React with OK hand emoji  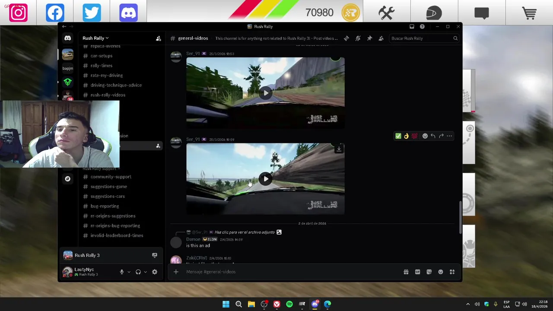[406, 136]
